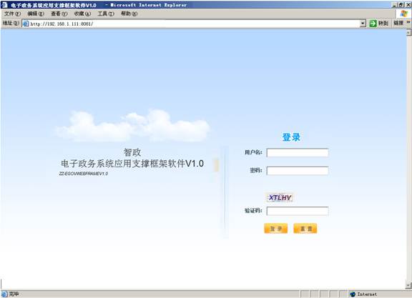
Task: Click the 密码 password input field
Action: pos(298,171)
